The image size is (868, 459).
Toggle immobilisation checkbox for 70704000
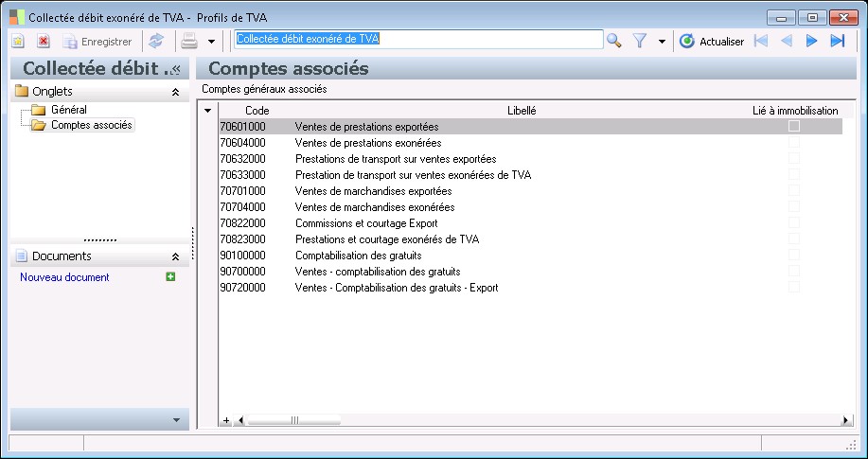pyautogui.click(x=794, y=206)
